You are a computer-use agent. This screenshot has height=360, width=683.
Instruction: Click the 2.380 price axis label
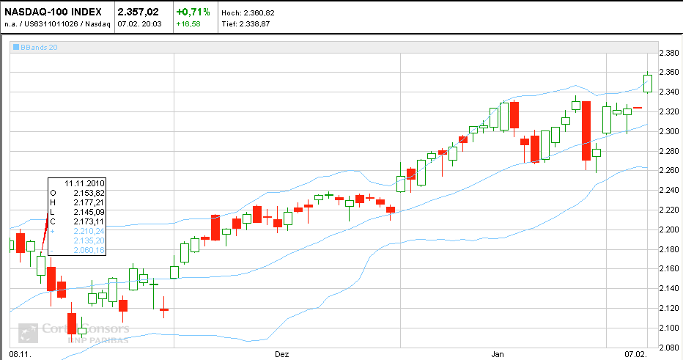[669, 54]
